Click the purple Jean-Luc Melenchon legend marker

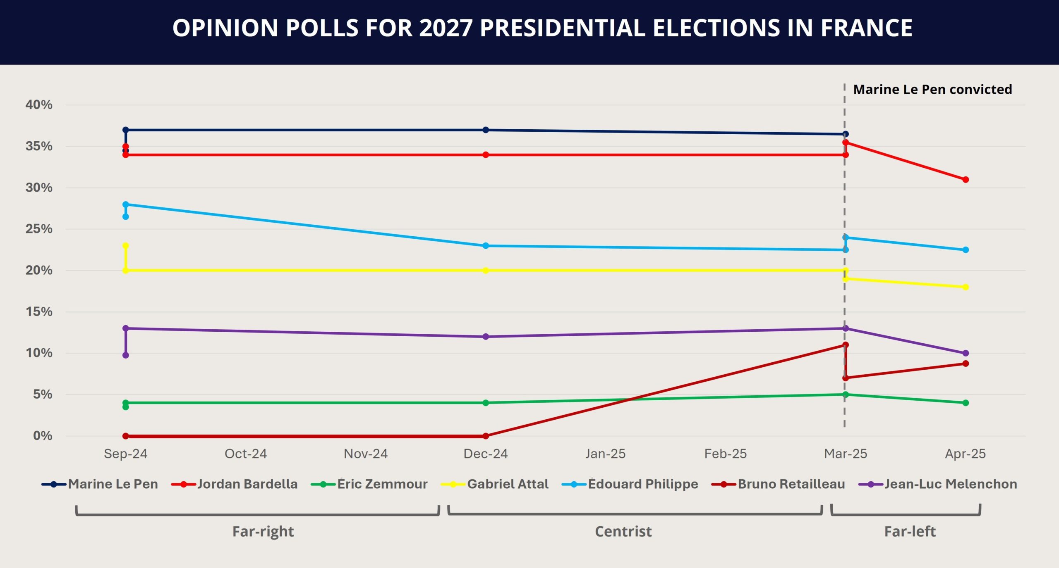point(871,484)
